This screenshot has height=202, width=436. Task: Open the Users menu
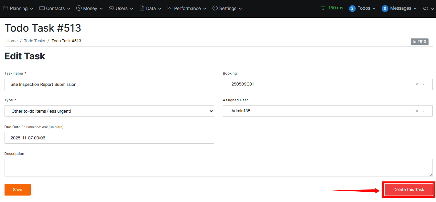[121, 8]
